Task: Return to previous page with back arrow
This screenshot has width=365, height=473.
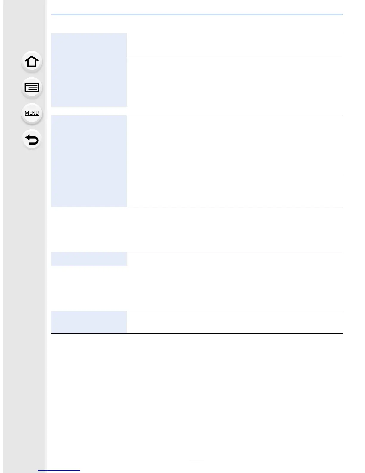Action: [32, 139]
